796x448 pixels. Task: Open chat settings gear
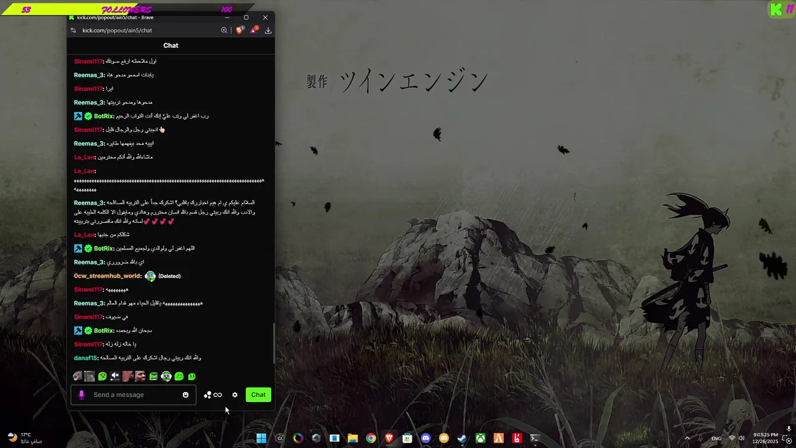[x=234, y=394]
